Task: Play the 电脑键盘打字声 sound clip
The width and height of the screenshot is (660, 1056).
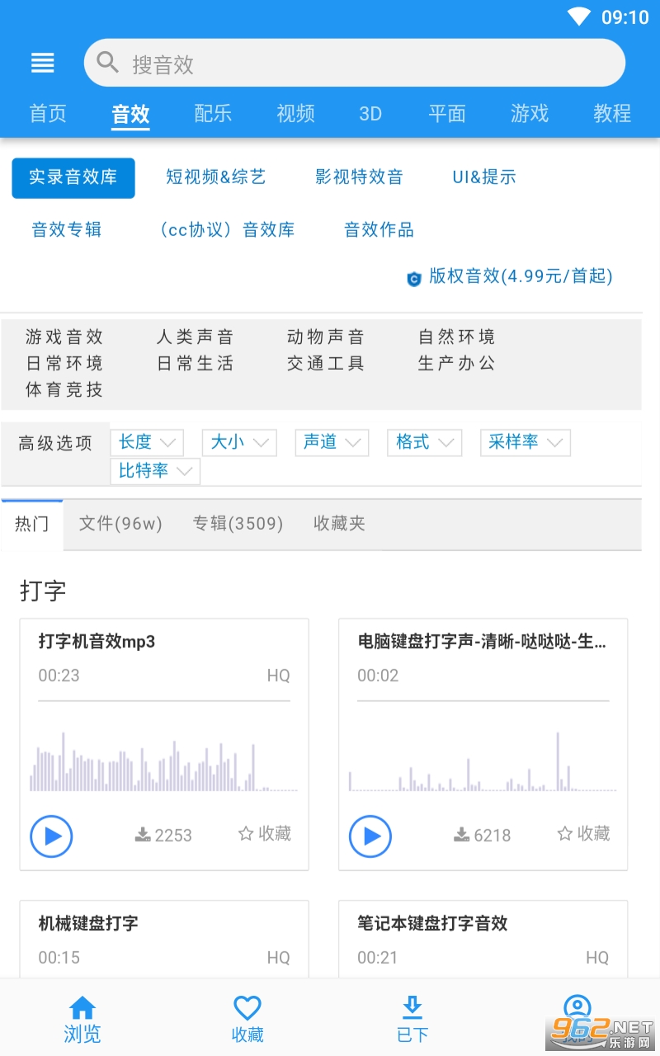Action: click(370, 836)
